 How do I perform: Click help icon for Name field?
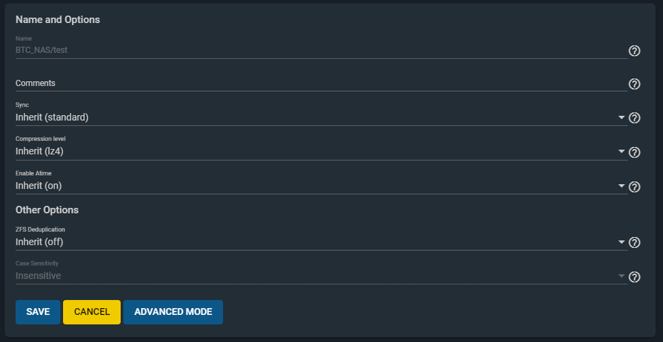(x=635, y=51)
